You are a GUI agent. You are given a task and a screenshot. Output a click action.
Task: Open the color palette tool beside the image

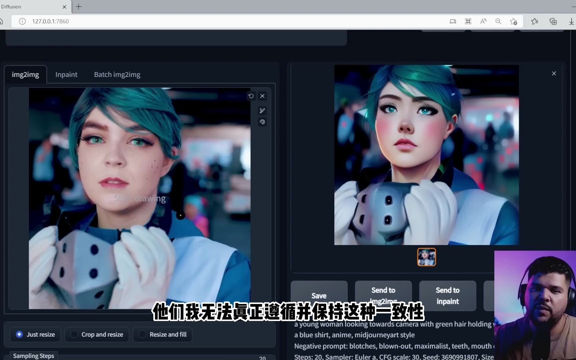point(262,122)
